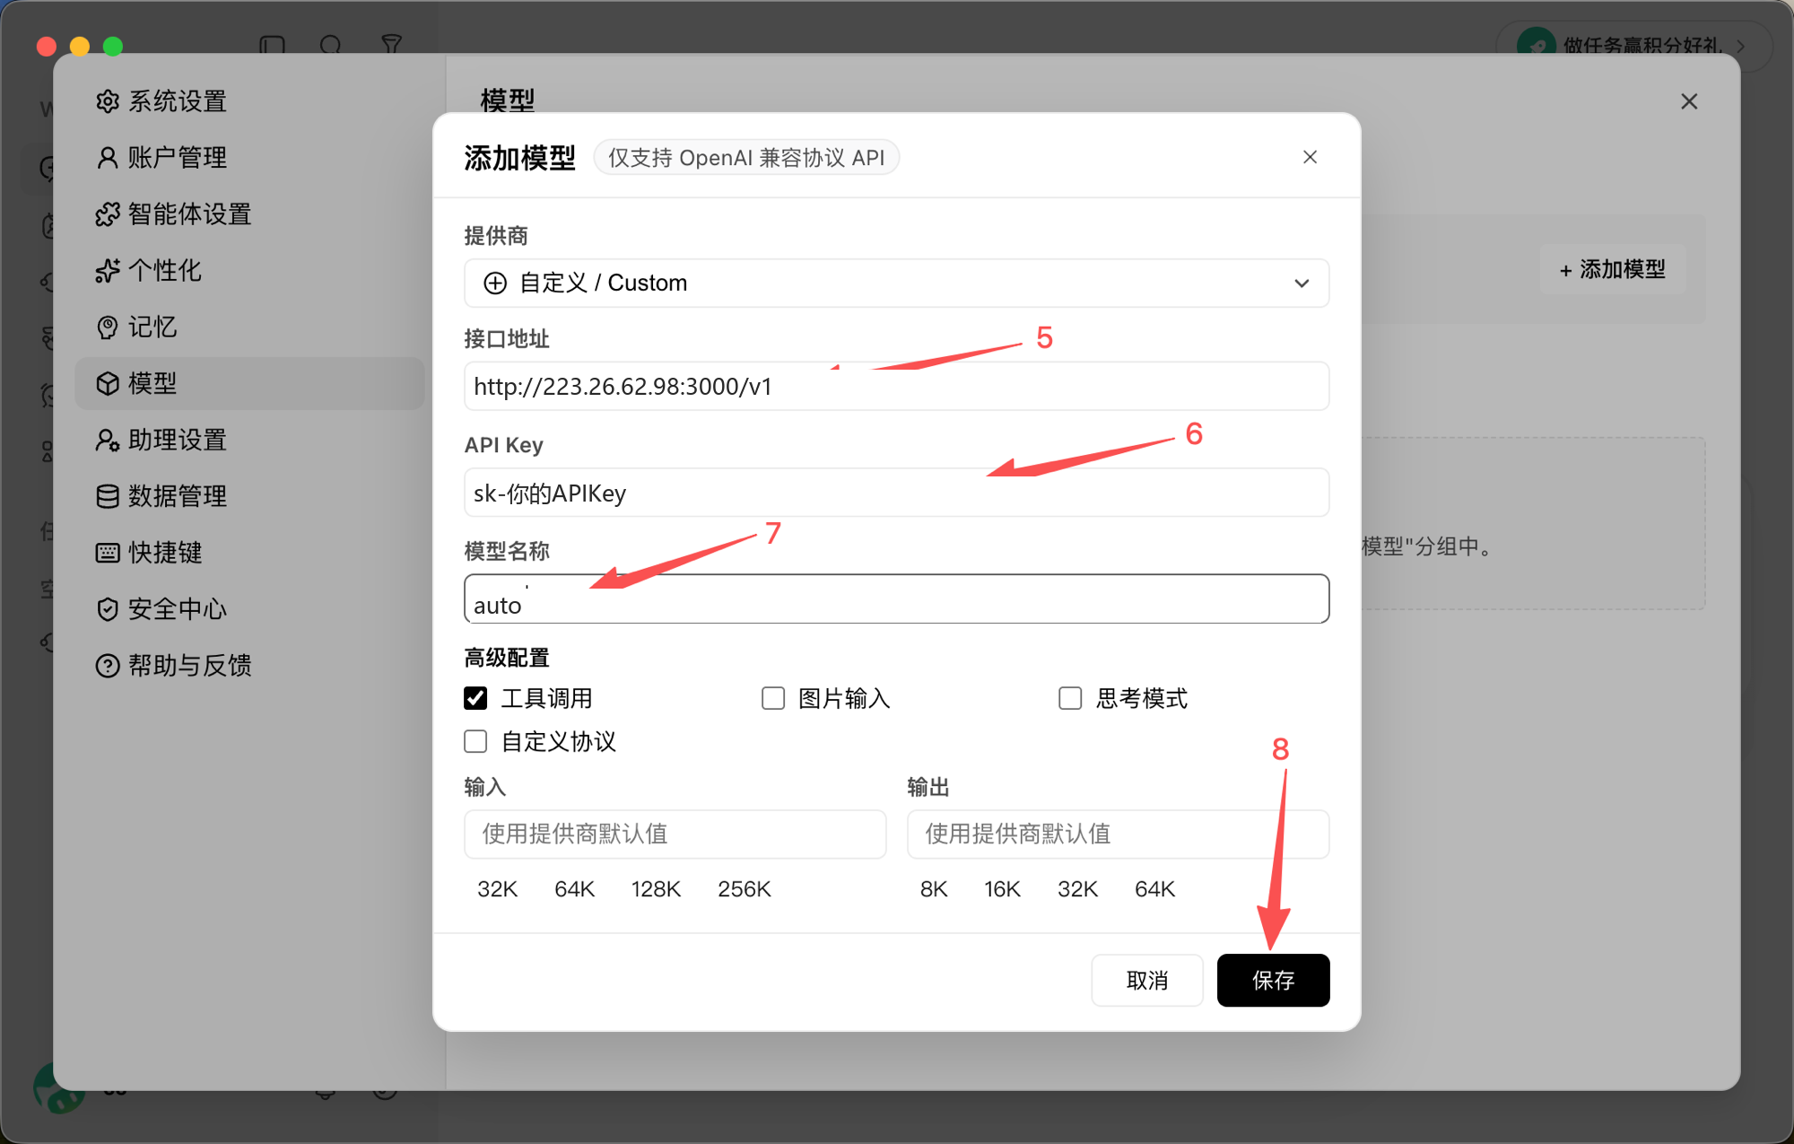Choose the 32K output preset
Image resolution: width=1794 pixels, height=1144 pixels.
click(1077, 889)
